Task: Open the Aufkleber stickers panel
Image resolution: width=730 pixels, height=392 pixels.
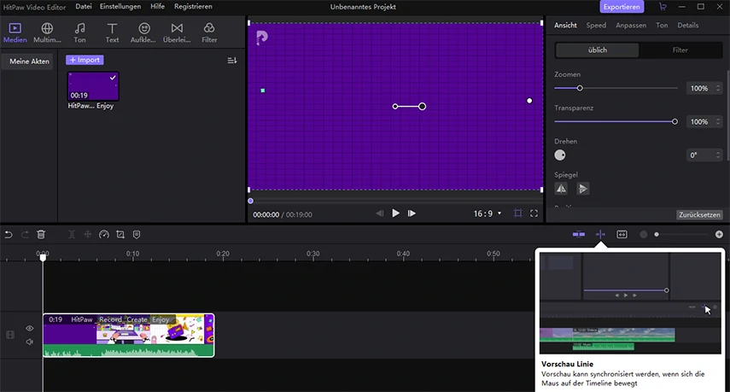Action: (143, 32)
